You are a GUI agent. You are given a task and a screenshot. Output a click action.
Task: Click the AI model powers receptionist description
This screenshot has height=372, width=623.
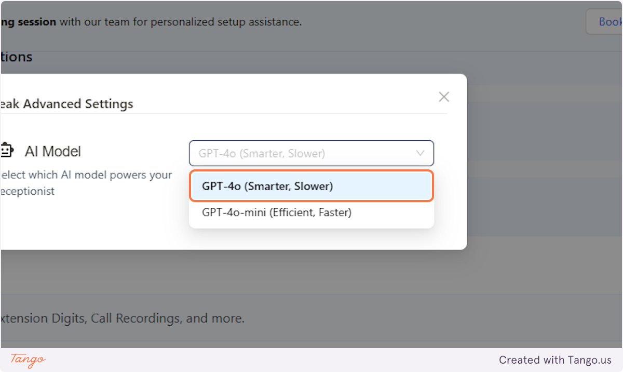point(86,183)
